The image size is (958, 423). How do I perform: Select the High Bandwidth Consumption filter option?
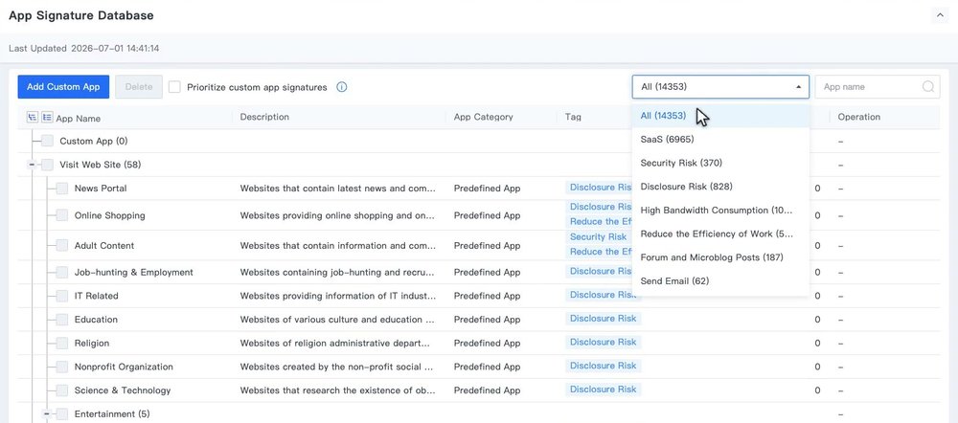point(720,210)
